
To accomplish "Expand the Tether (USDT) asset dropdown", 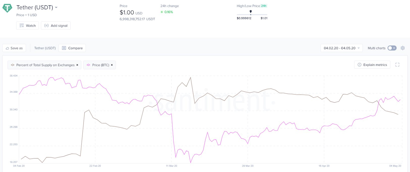I will coord(56,7).
